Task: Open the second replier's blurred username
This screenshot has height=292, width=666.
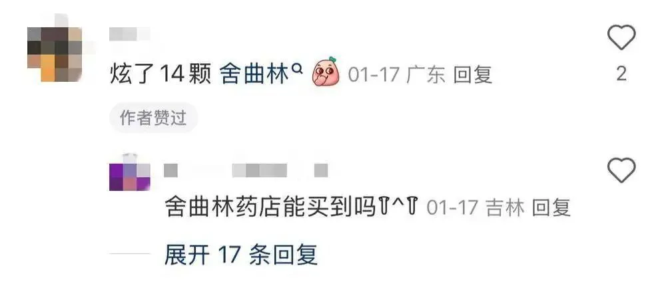Action: pyautogui.click(x=225, y=170)
